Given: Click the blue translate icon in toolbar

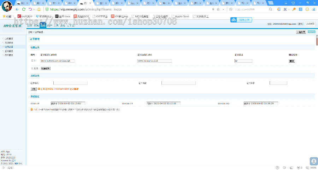Looking at the screenshot, I should [x=301, y=9].
